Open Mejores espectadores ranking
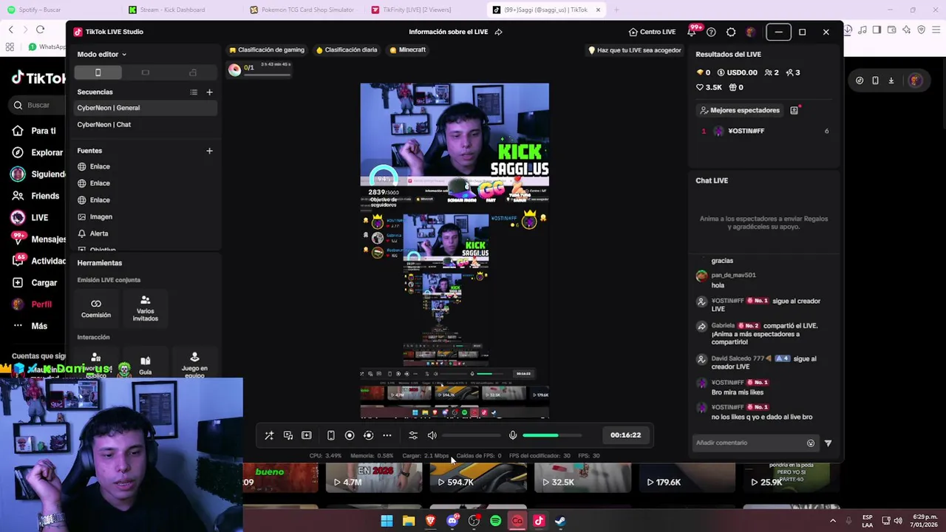This screenshot has width=946, height=532. 739,110
